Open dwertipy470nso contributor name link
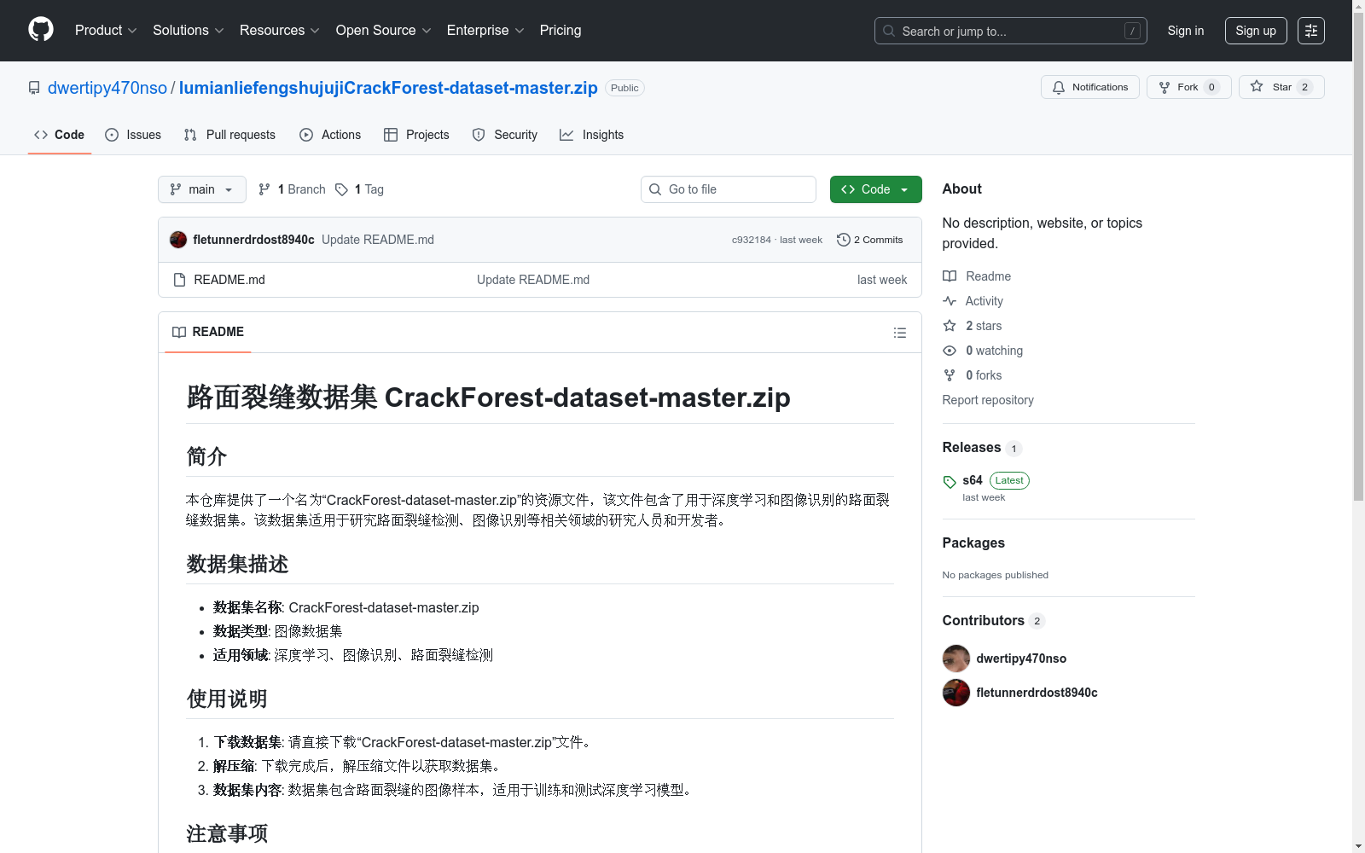Viewport: 1365px width, 853px height. 1021,659
